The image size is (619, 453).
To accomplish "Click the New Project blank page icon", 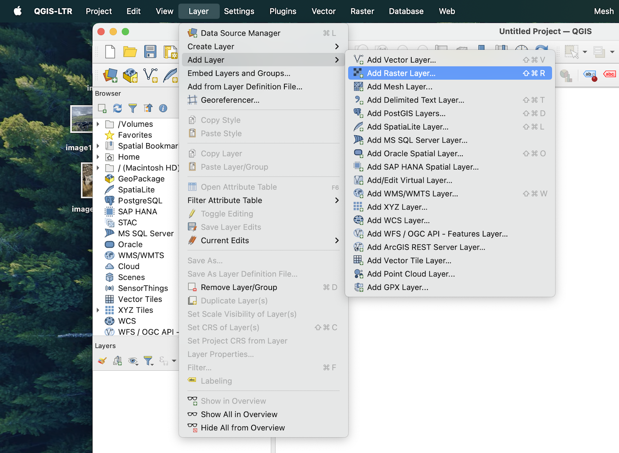I will pos(110,52).
